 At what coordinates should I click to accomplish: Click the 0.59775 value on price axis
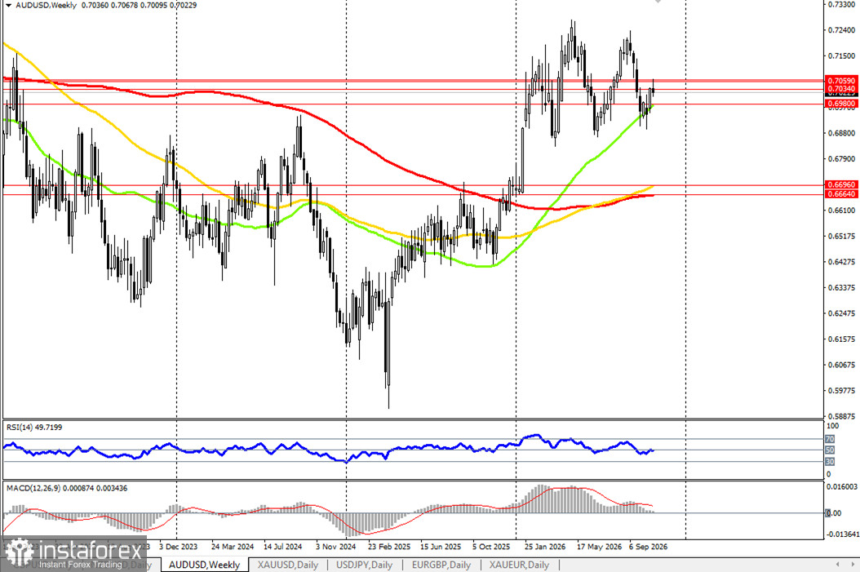tap(841, 391)
